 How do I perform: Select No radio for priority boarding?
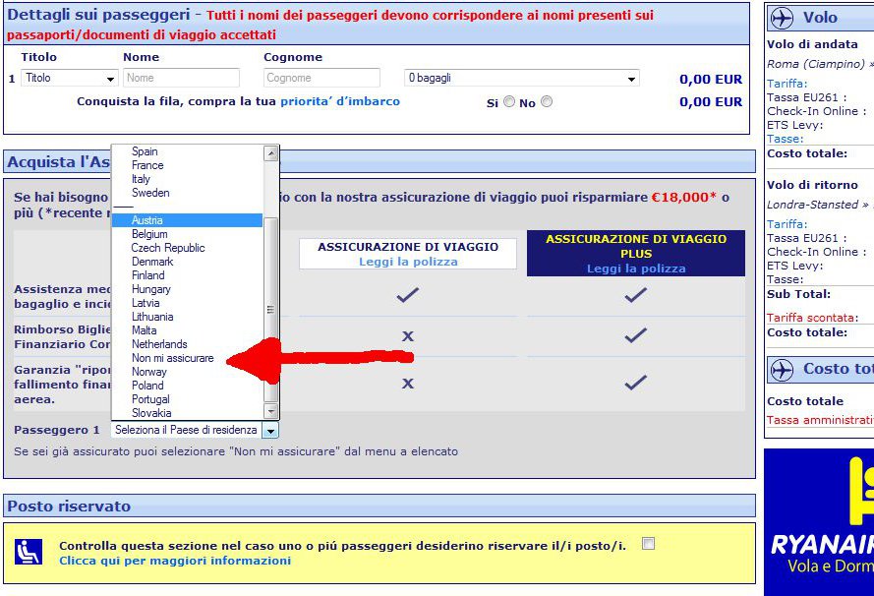coord(547,101)
